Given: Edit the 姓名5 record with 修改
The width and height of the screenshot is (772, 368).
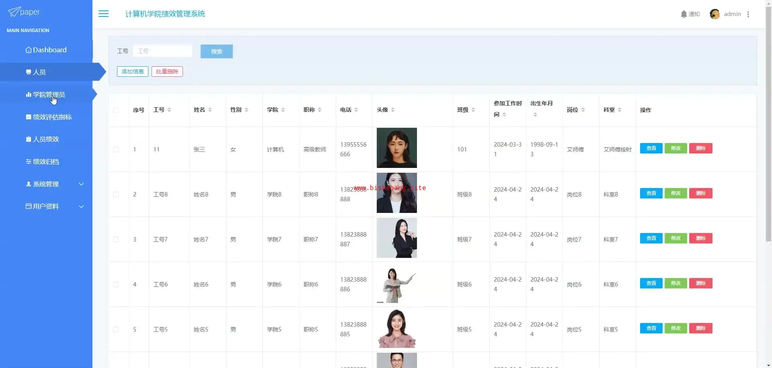Looking at the screenshot, I should point(676,328).
